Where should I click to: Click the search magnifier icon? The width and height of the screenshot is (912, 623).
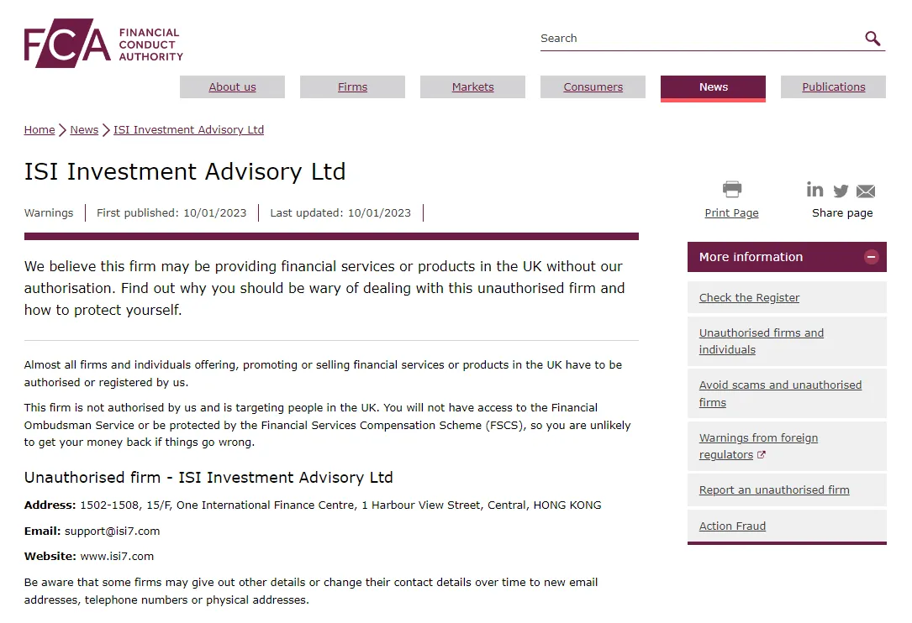[872, 39]
